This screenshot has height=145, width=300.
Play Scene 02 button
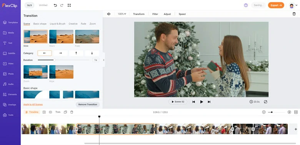pos(178,102)
